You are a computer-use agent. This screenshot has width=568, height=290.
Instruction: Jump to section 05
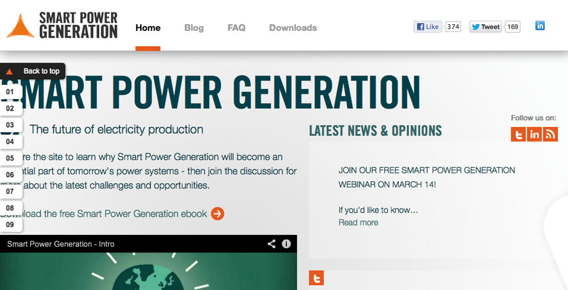coord(10,158)
